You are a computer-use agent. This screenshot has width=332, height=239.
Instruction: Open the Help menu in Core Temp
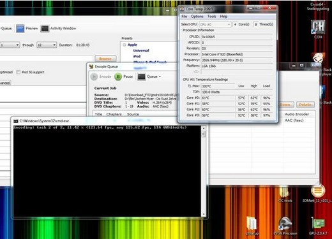coord(223,17)
